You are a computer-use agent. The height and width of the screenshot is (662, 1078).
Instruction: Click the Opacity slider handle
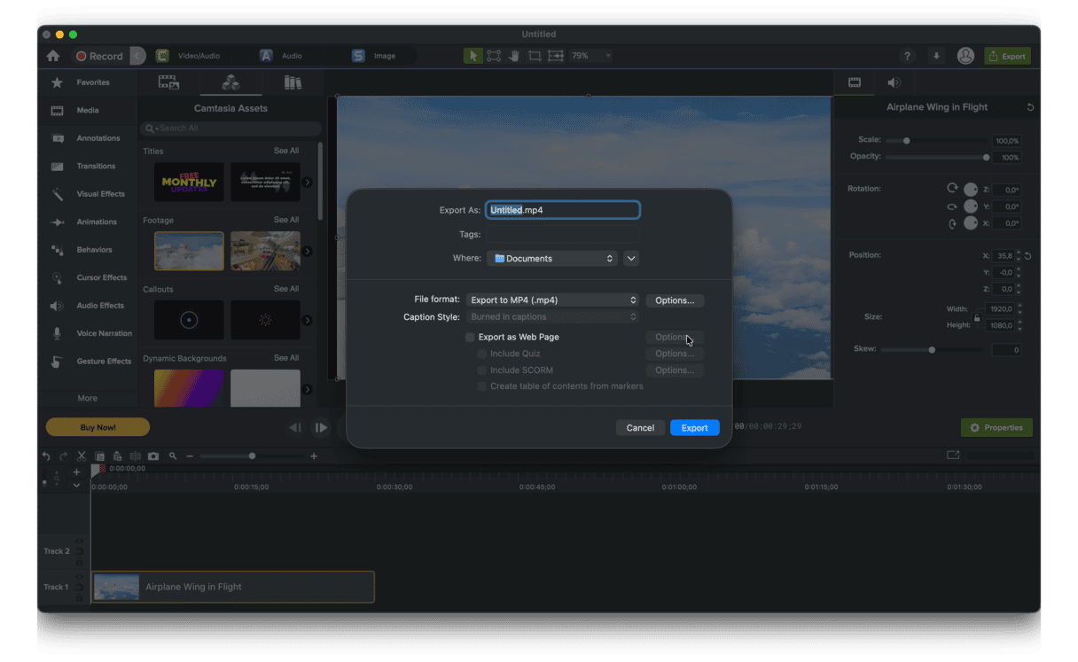[986, 158]
